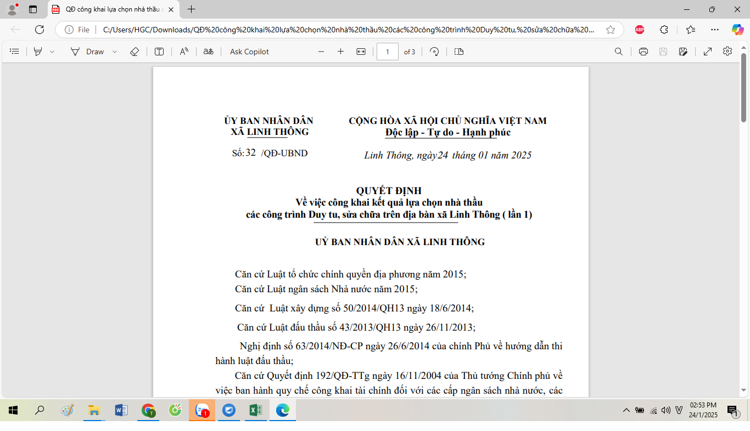The width and height of the screenshot is (750, 431).
Task: Close the QĐ công khai tab
Action: coord(171,9)
